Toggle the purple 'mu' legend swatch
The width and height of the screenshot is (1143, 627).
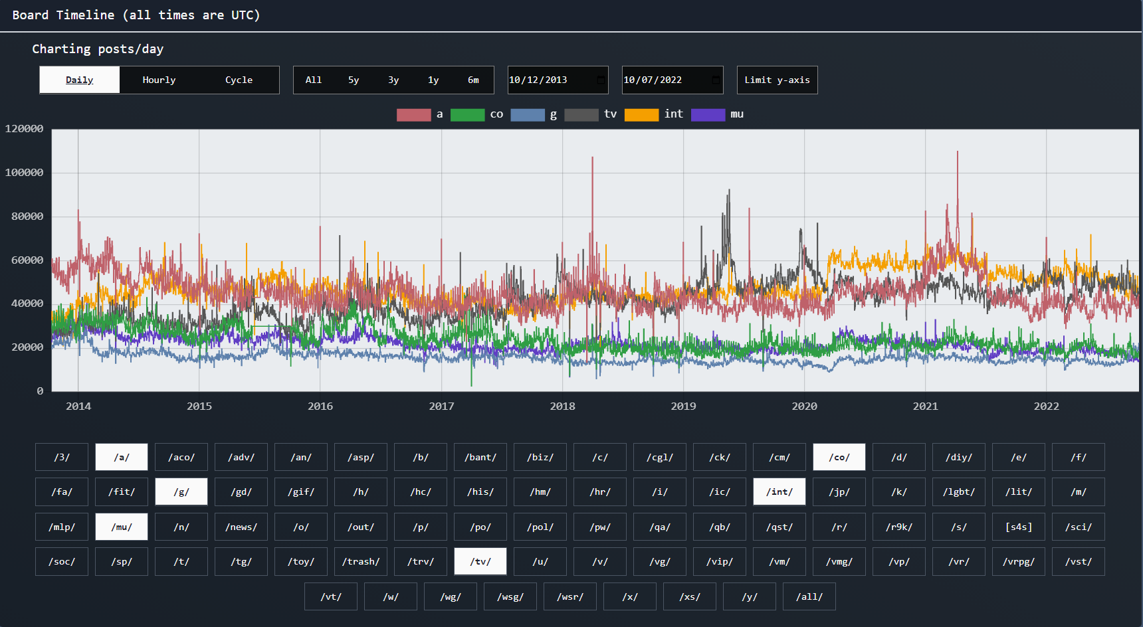pyautogui.click(x=708, y=115)
